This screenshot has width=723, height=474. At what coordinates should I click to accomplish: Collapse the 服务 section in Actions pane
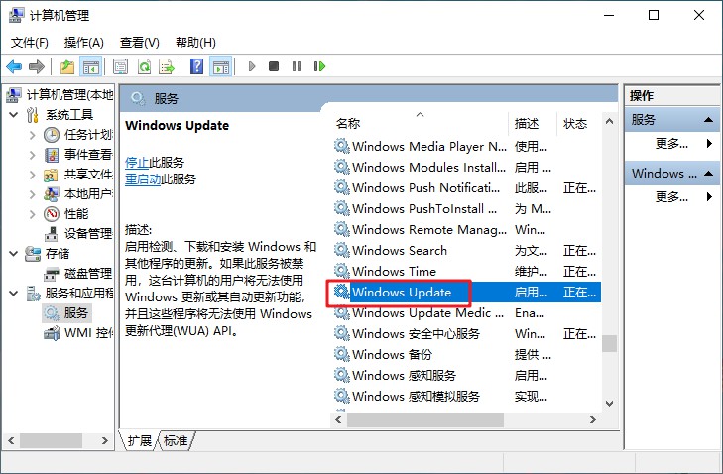[709, 120]
